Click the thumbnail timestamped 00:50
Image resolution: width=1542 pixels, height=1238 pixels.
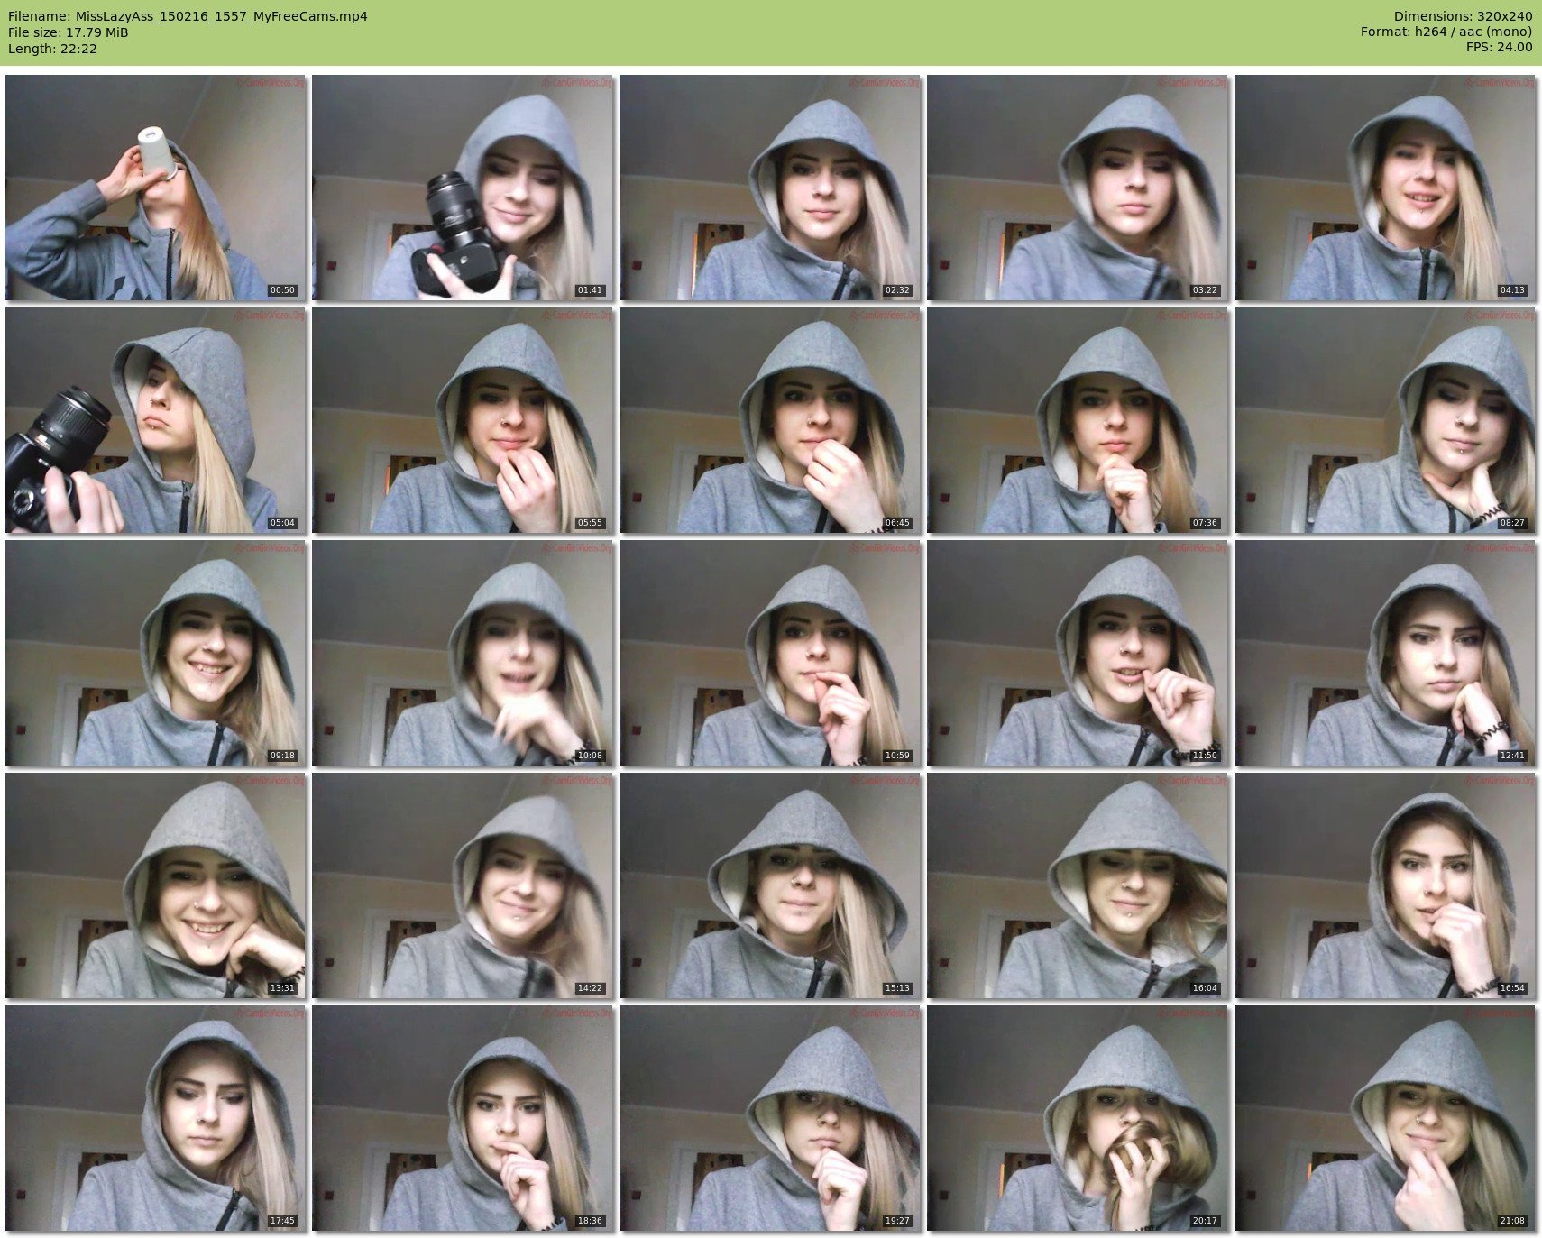click(155, 188)
